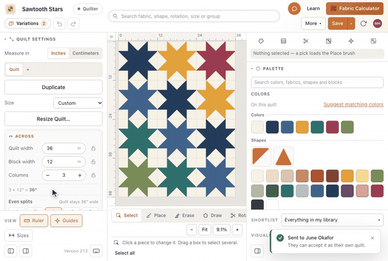This screenshot has height=261, width=388.
Task: Add a new quilt tab with plus
Action: (x=28, y=70)
